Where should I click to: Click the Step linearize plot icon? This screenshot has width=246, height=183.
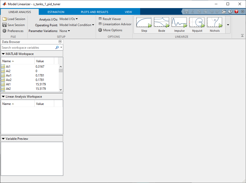click(144, 22)
